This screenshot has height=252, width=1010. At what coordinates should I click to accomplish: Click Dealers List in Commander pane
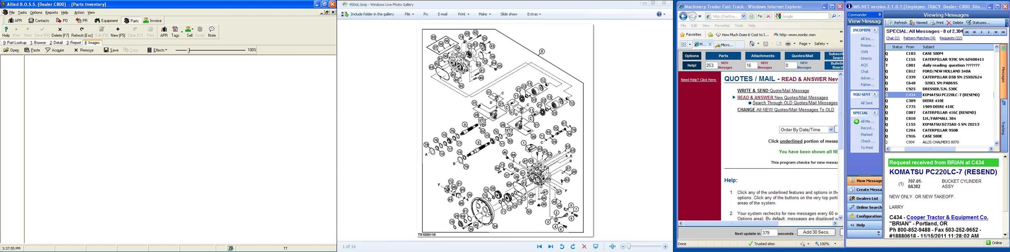(866, 199)
